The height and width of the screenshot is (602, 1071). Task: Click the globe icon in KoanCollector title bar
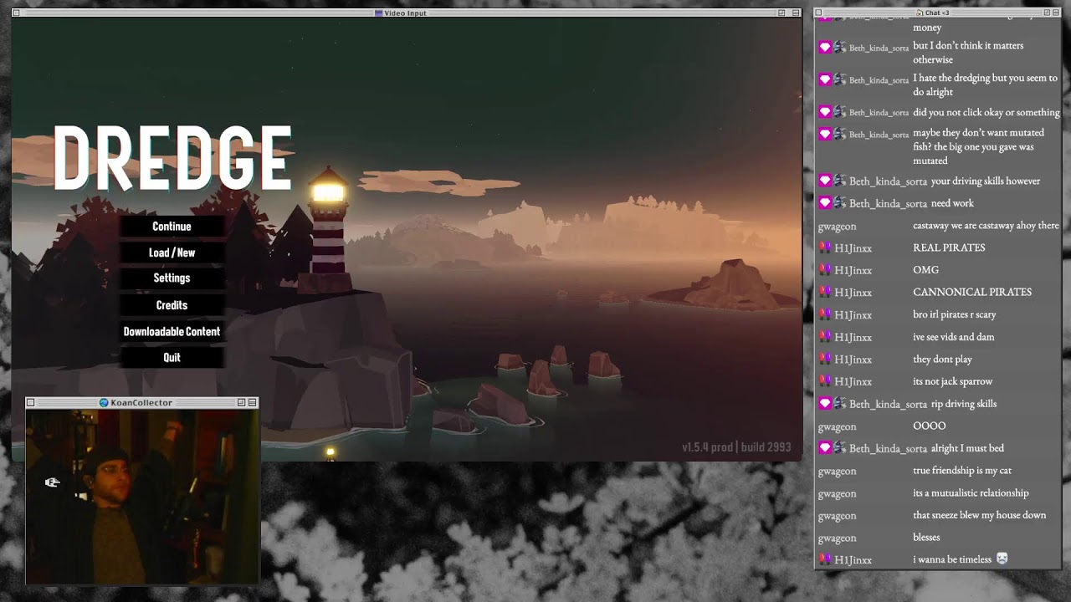pos(104,403)
